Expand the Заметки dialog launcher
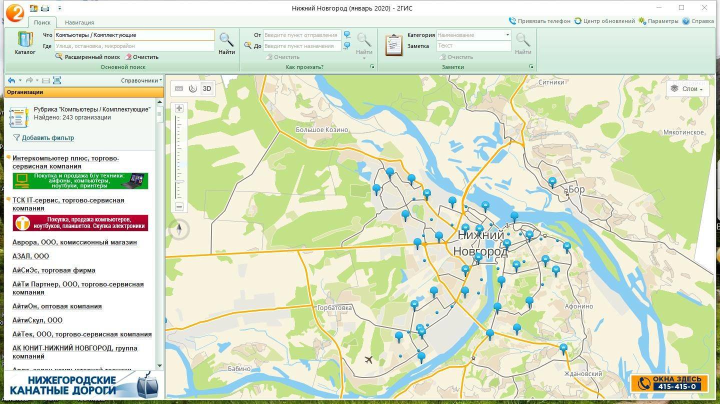Image resolution: width=720 pixels, height=404 pixels. (531, 66)
